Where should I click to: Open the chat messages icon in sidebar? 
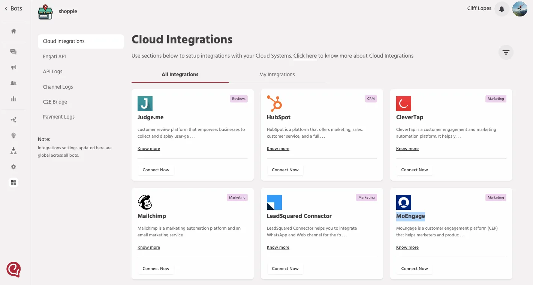click(13, 52)
